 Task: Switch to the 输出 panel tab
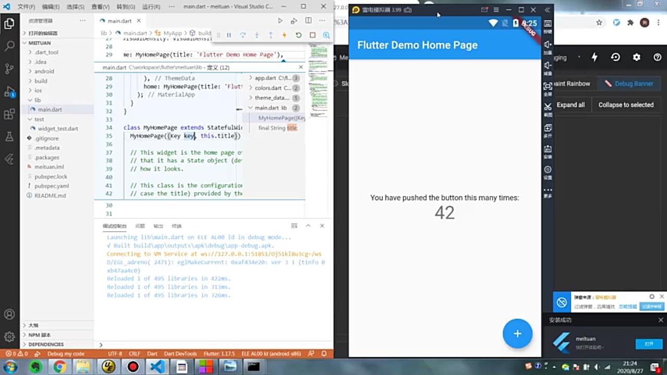[158, 226]
